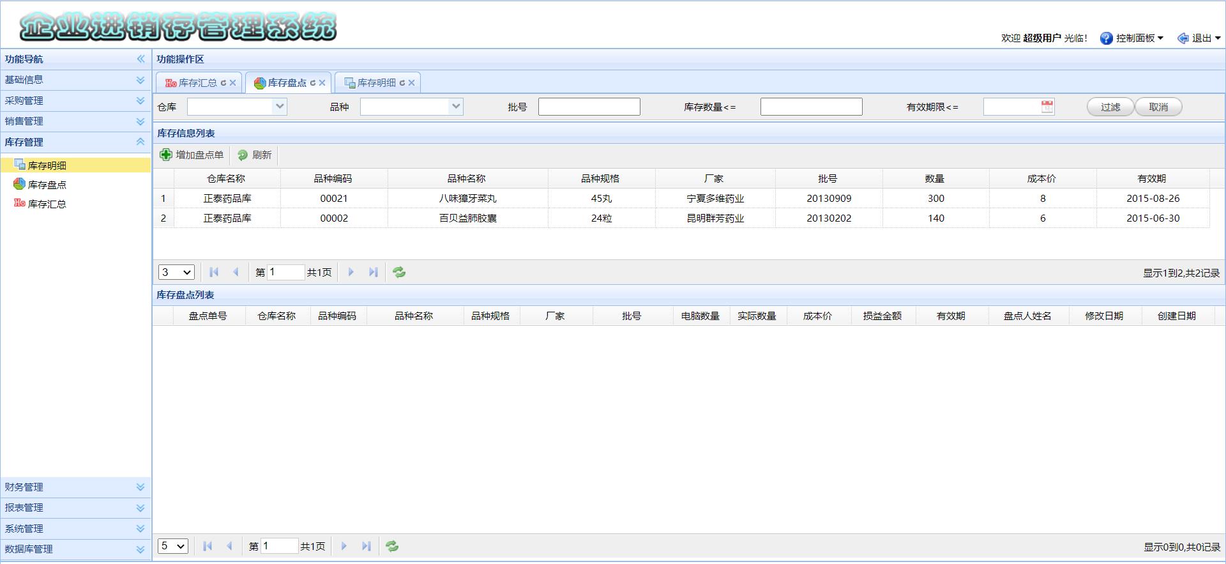Go to last page in 库存盘点列表 pager

point(367,546)
